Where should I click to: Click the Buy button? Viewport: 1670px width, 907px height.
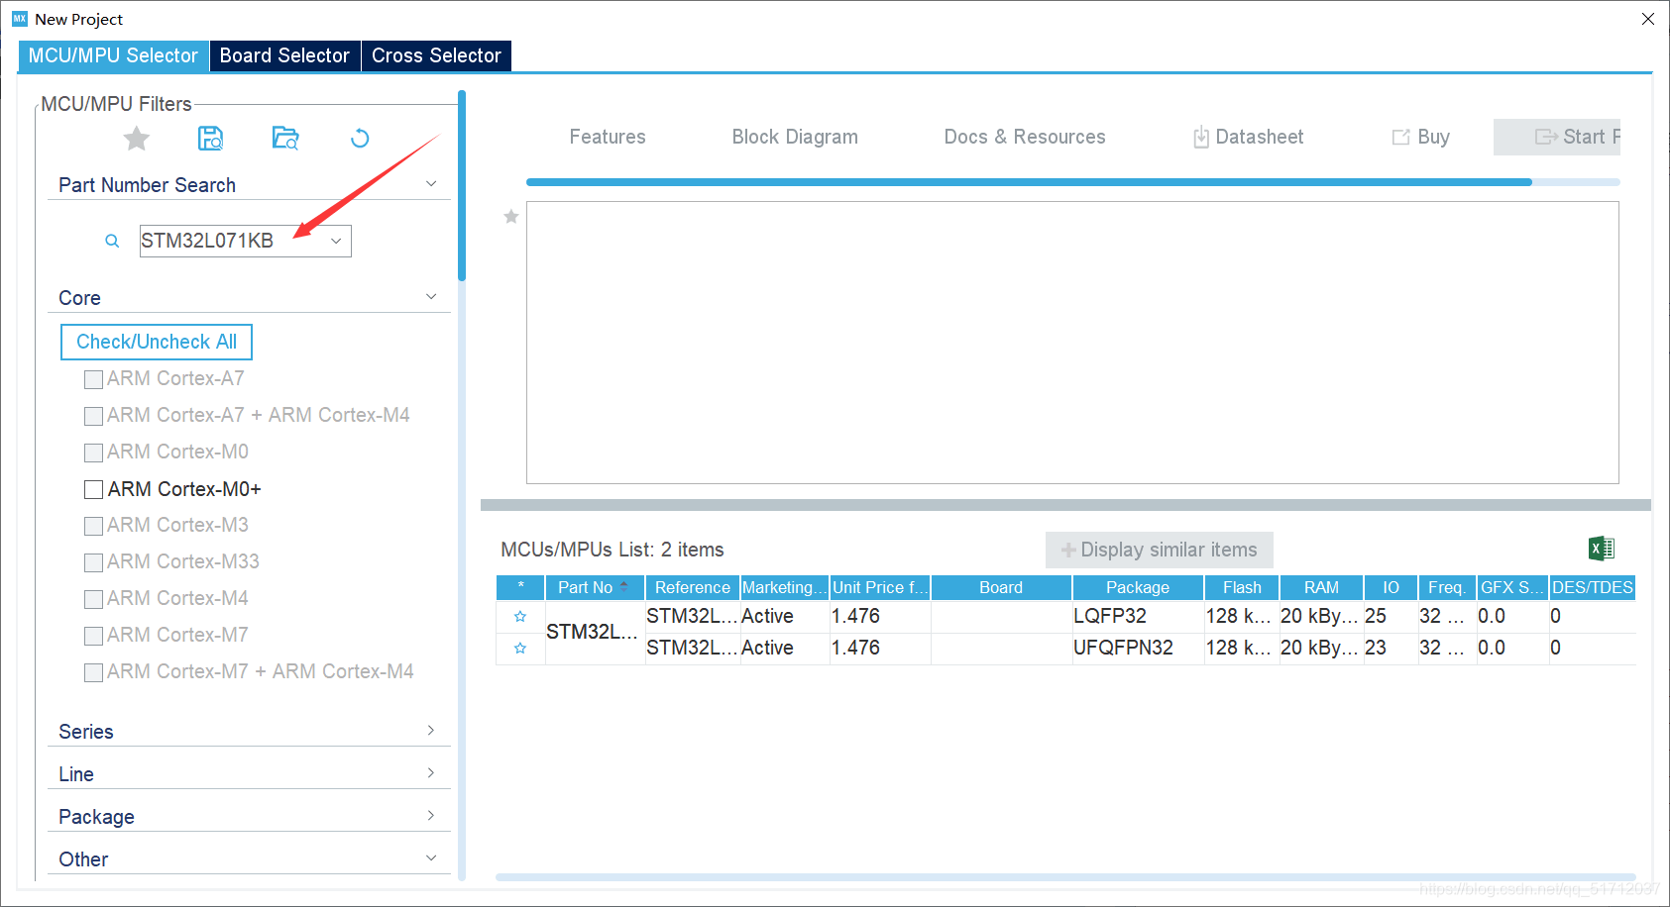(x=1421, y=137)
